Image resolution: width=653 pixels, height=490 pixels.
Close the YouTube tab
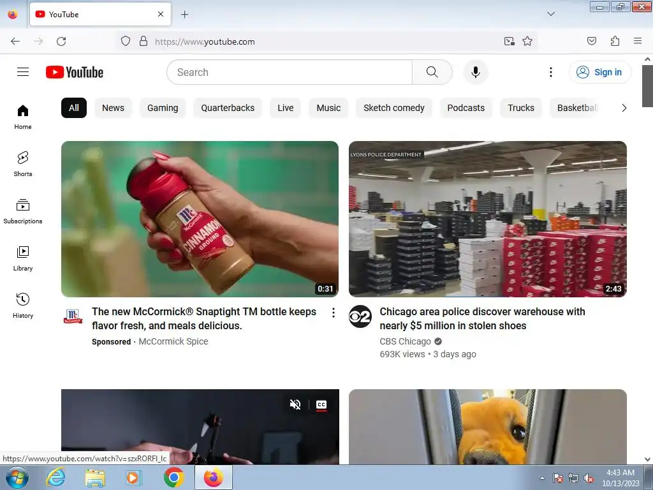click(x=161, y=14)
